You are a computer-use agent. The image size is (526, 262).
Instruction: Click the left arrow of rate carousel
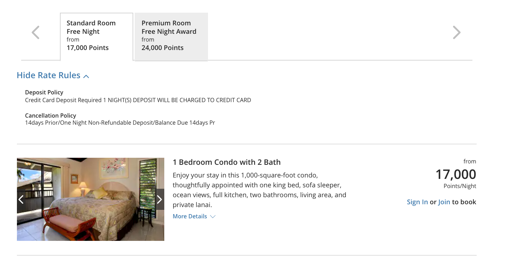click(x=36, y=32)
